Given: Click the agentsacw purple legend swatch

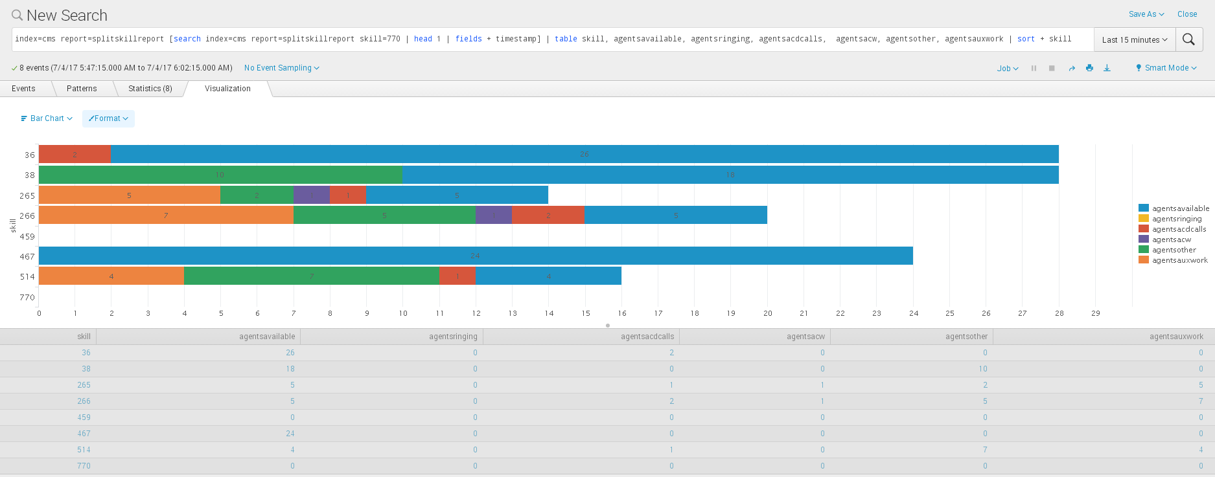Looking at the screenshot, I should point(1144,239).
